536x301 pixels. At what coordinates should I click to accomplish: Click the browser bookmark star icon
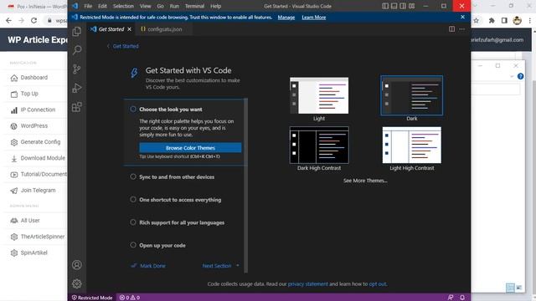pos(477,21)
